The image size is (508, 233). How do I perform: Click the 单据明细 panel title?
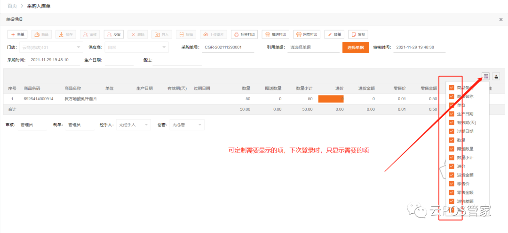(14, 19)
